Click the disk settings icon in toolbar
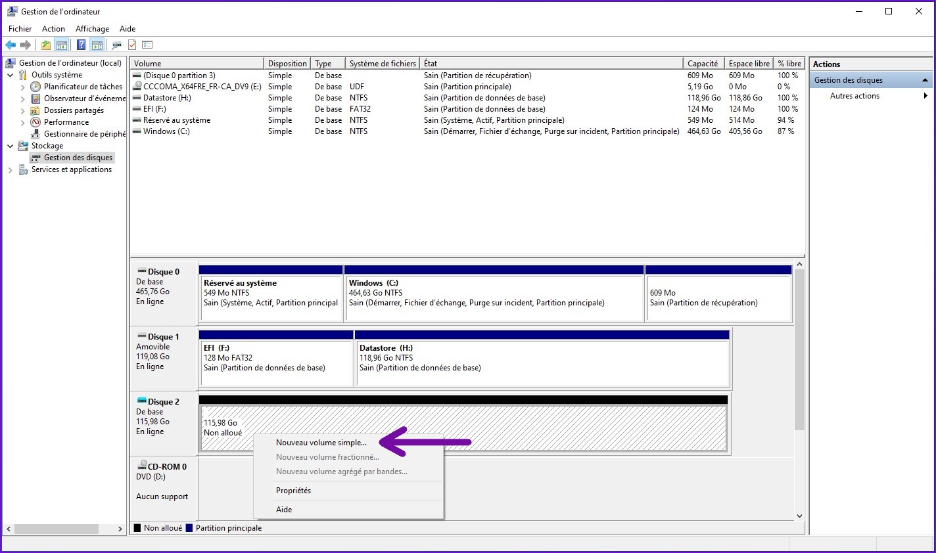 116,45
